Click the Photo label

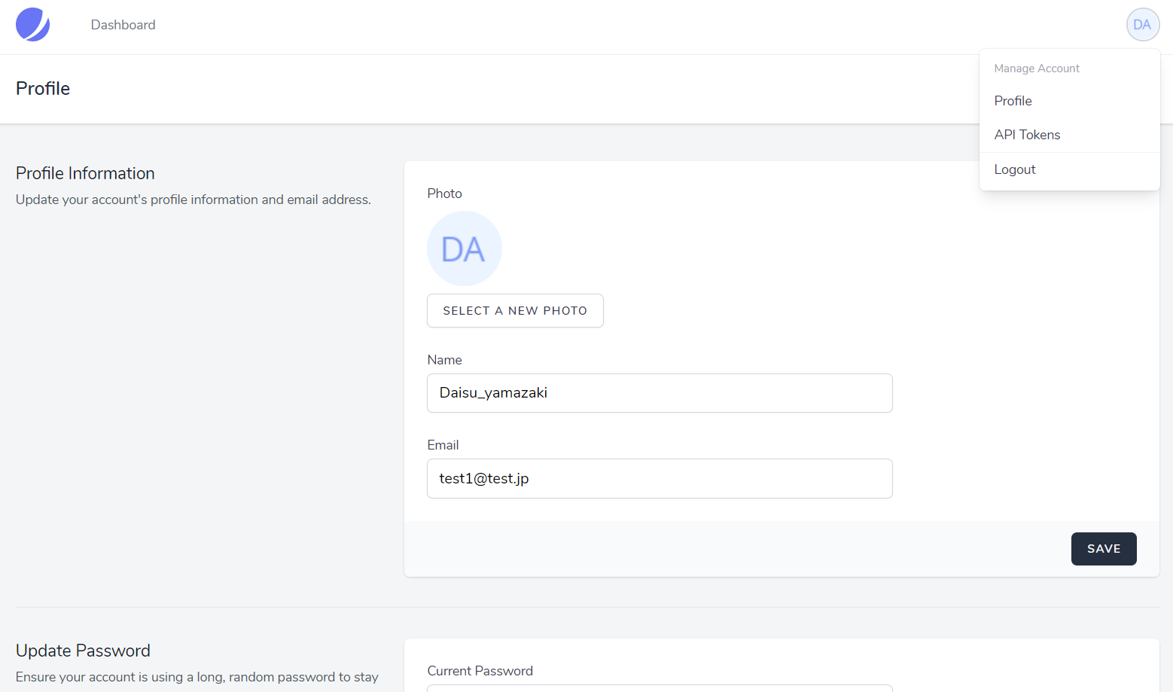point(444,194)
